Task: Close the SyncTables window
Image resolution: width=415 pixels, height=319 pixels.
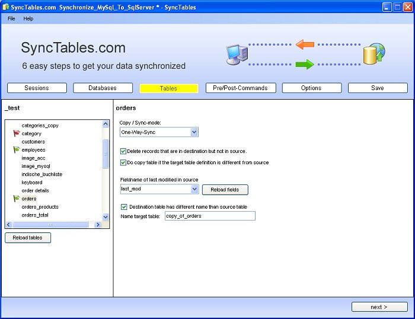Action: (x=408, y=7)
